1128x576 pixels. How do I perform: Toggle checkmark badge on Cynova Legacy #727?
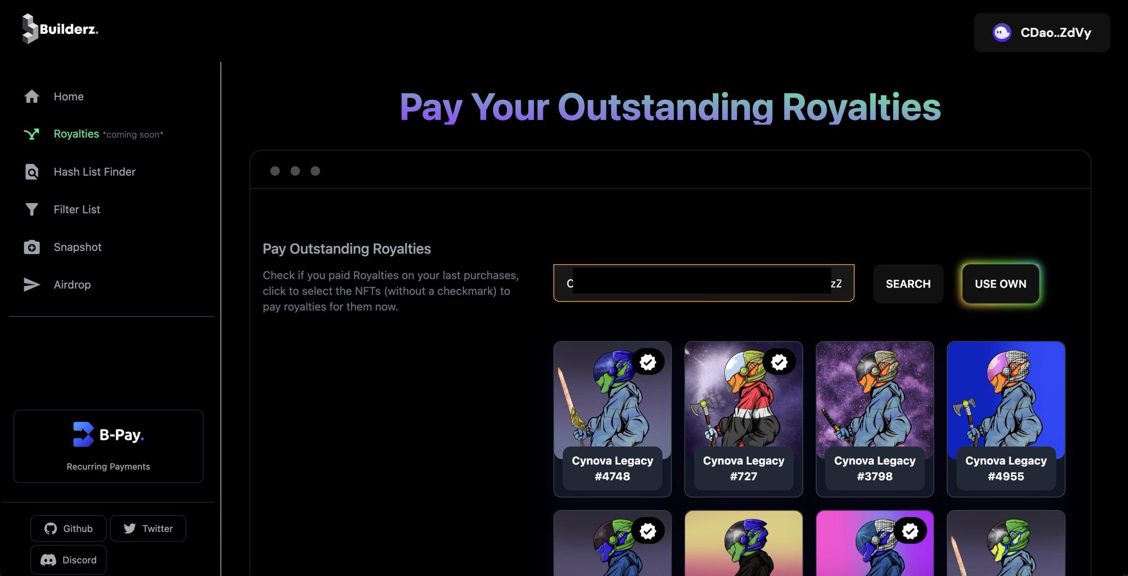pyautogui.click(x=779, y=362)
